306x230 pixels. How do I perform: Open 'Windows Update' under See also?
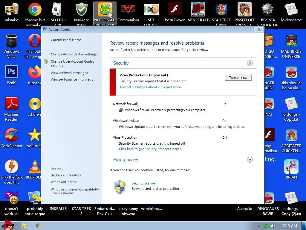tap(64, 182)
